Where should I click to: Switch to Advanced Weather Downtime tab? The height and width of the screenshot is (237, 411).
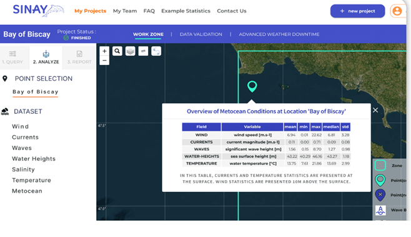[x=279, y=34]
